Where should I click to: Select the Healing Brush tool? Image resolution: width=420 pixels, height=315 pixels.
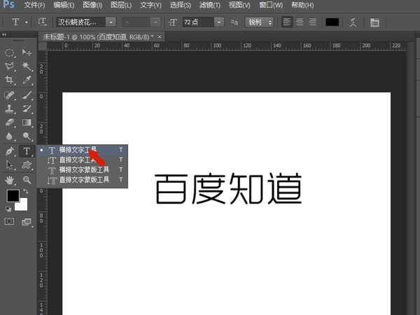[x=10, y=95]
